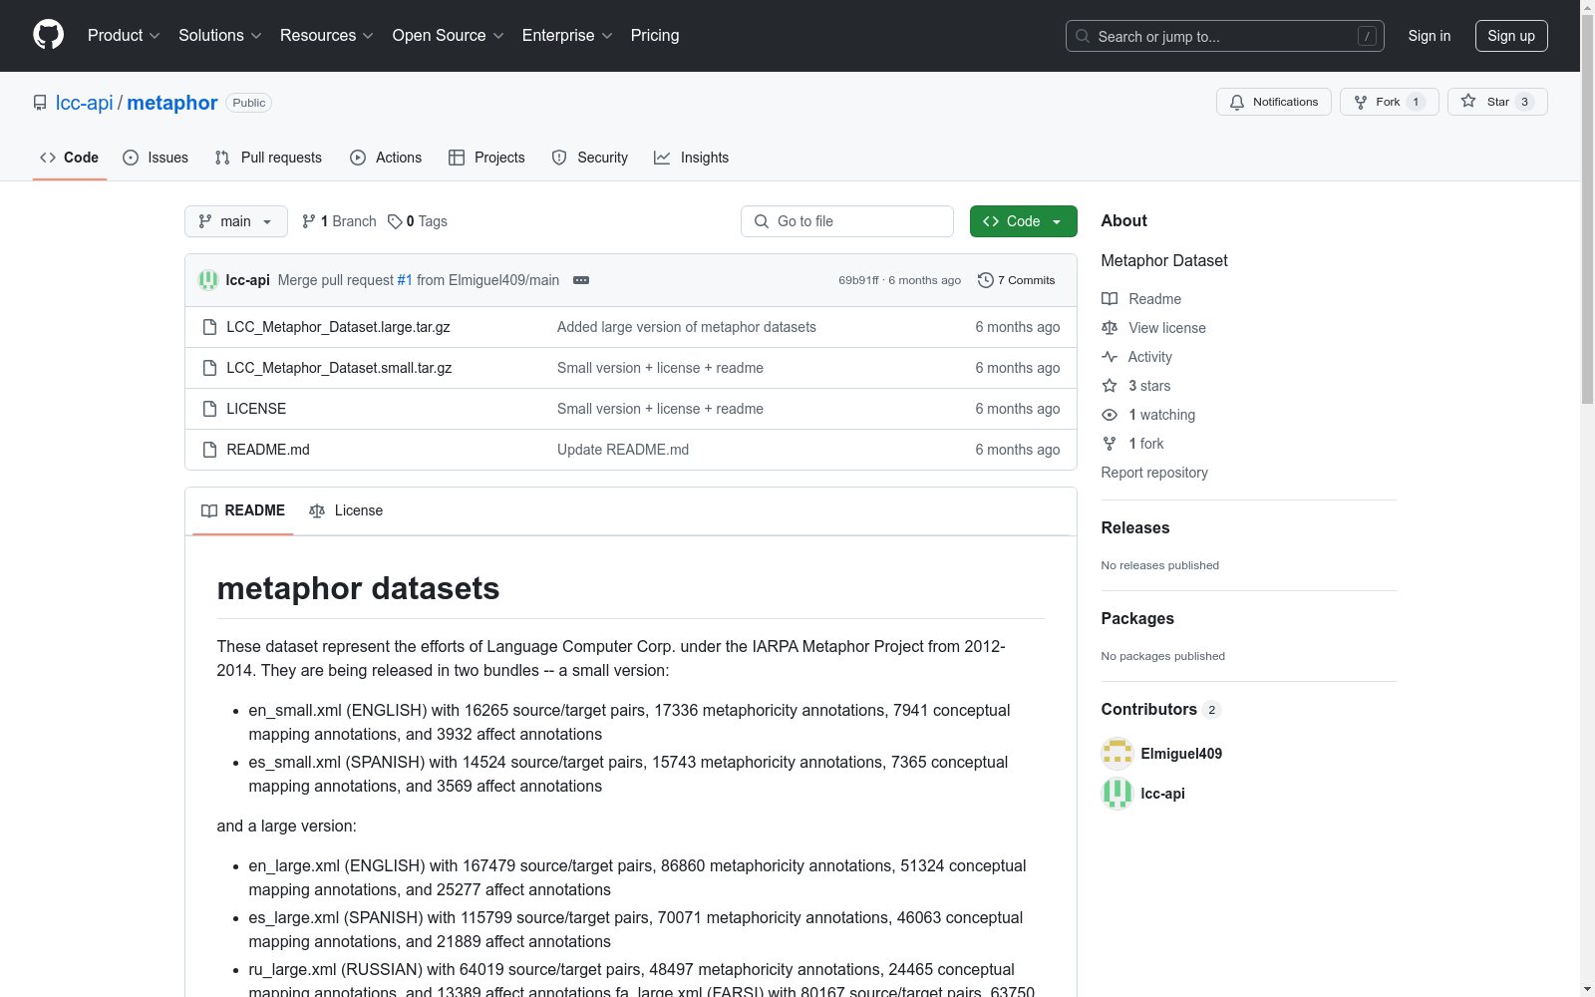The height and width of the screenshot is (997, 1595).
Task: Click the Report repository link
Action: pyautogui.click(x=1154, y=473)
